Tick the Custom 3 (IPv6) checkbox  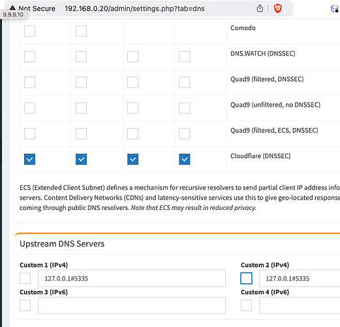click(25, 305)
